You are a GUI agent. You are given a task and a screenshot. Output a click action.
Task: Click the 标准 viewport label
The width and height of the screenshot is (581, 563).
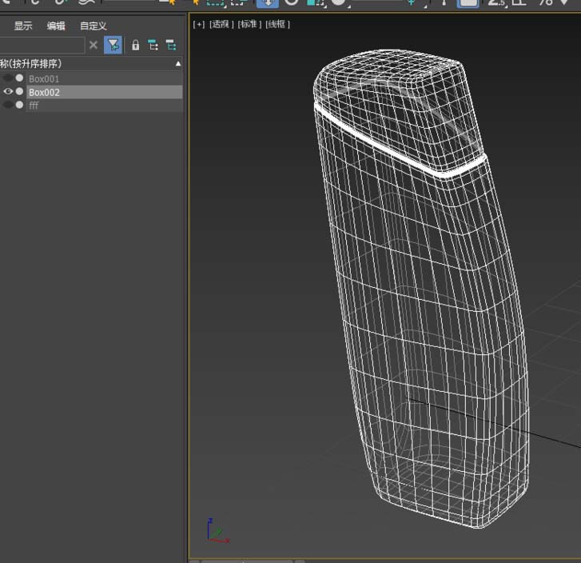click(x=249, y=25)
